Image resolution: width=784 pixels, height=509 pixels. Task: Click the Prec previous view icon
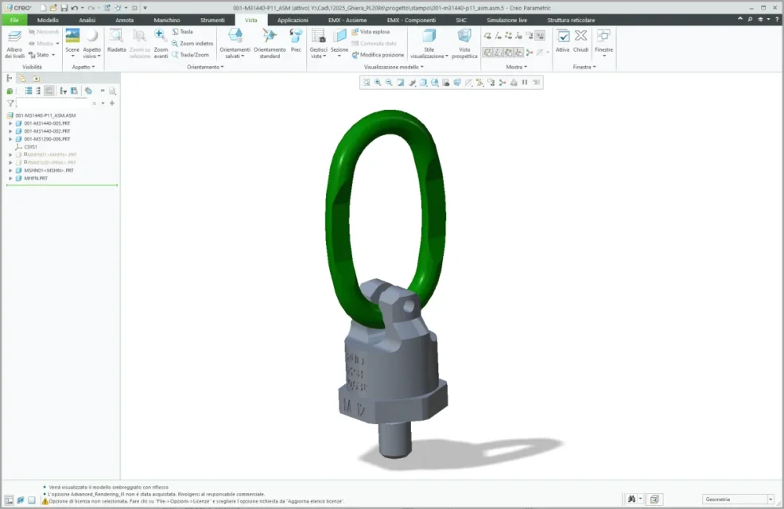pyautogui.click(x=296, y=40)
